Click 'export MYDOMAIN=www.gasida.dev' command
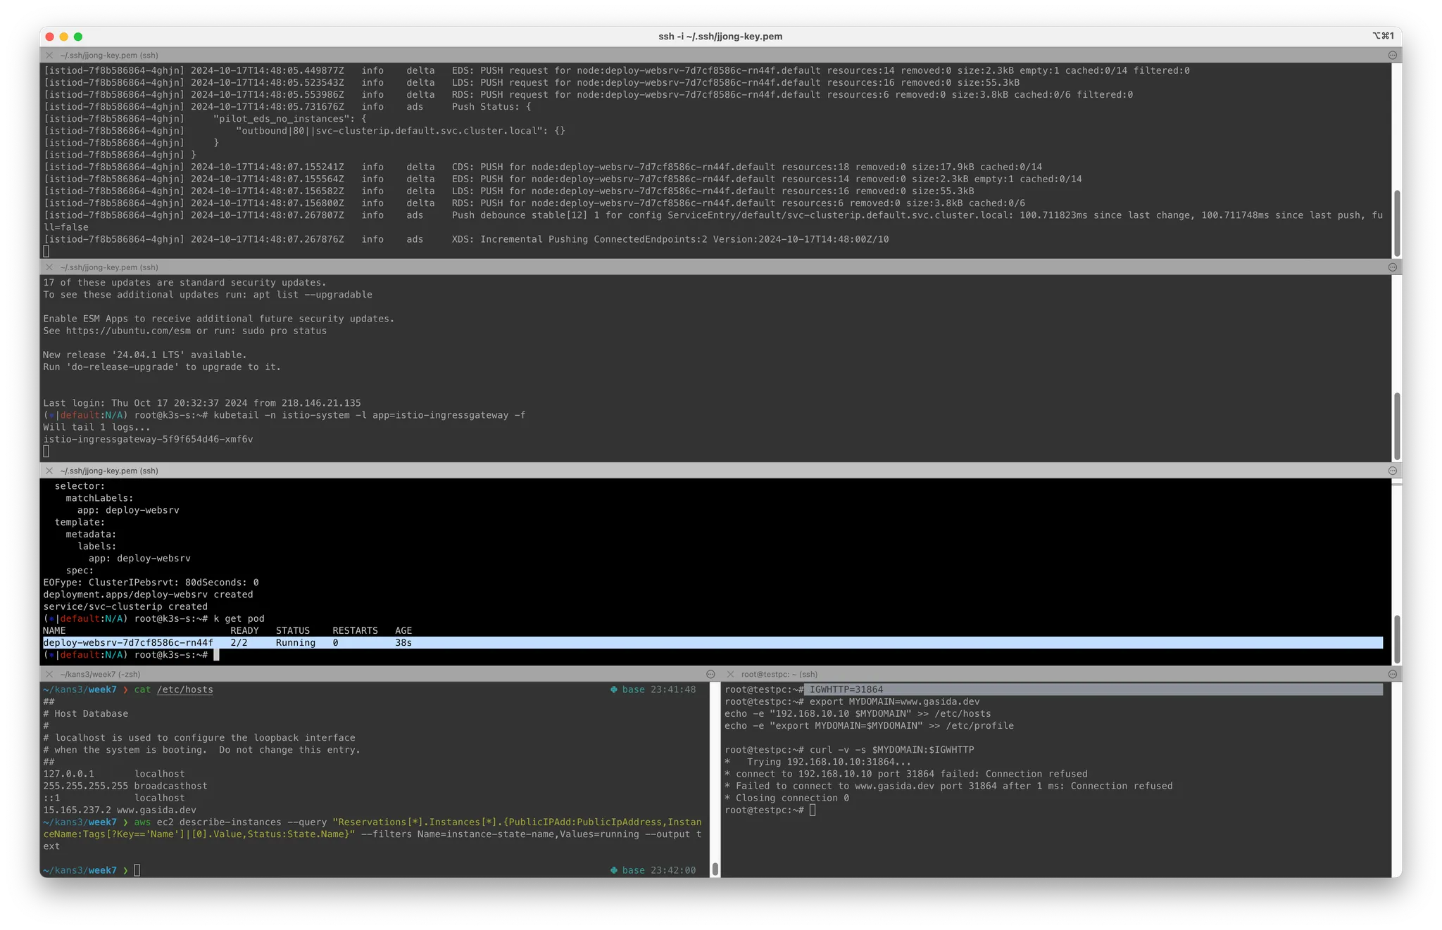 tap(894, 701)
